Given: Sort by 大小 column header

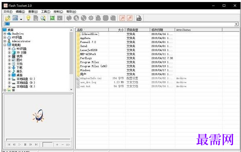Looking at the screenshot, I should tap(117, 30).
